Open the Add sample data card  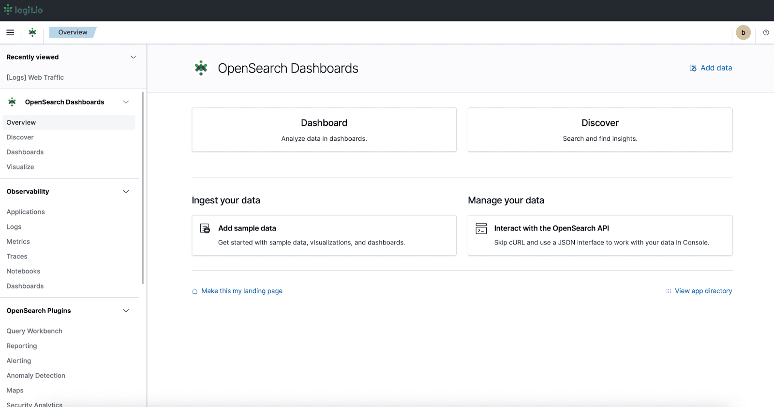pos(324,235)
